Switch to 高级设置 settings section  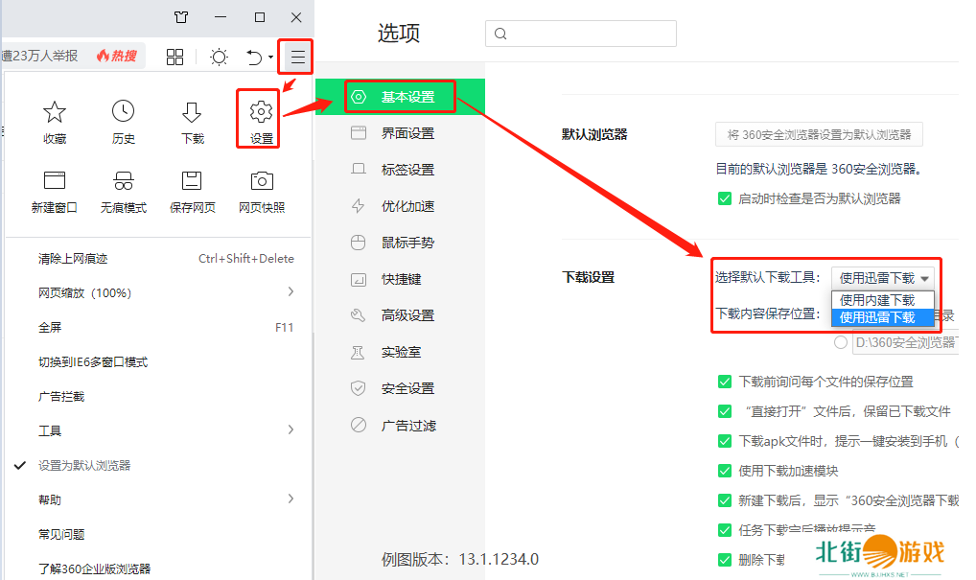(407, 315)
